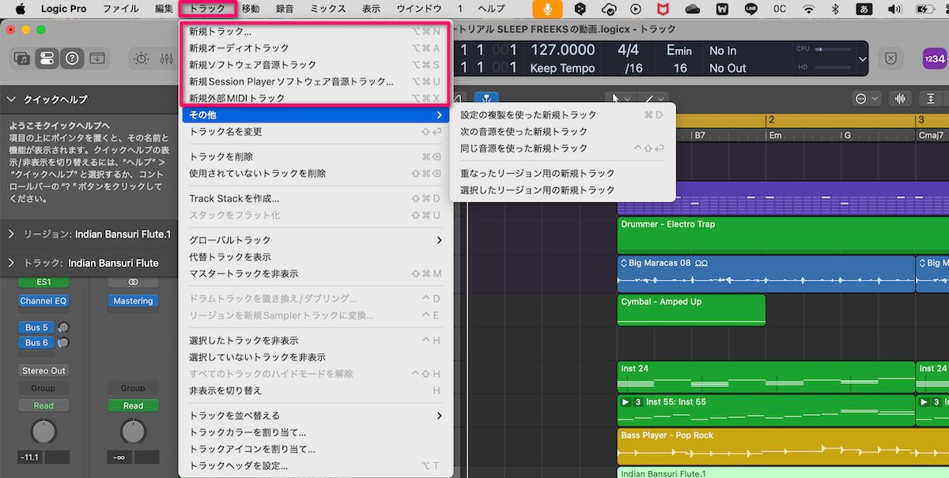Adjust the Bus 5 send level knob

63,327
